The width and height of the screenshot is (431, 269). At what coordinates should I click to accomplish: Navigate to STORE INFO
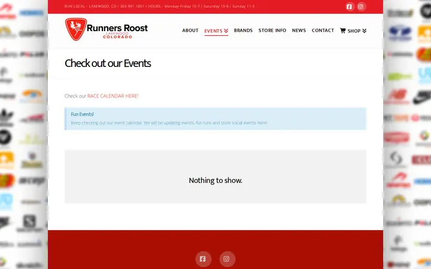[x=272, y=30]
